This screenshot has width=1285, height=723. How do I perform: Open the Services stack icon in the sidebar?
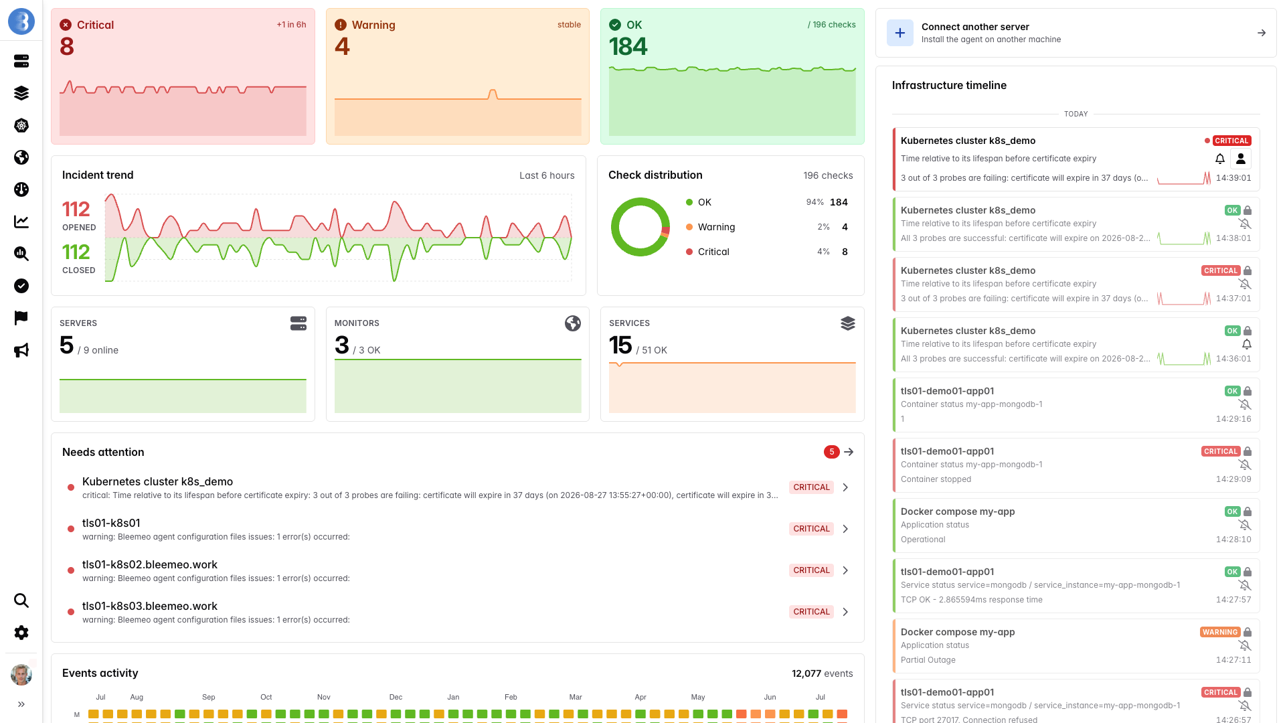pos(21,93)
